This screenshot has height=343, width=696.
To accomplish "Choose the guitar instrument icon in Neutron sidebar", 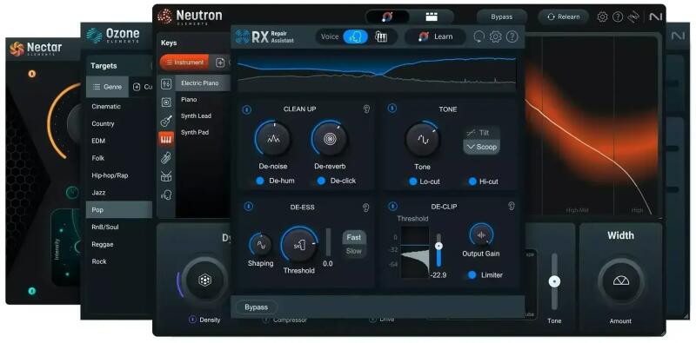I will [x=166, y=121].
